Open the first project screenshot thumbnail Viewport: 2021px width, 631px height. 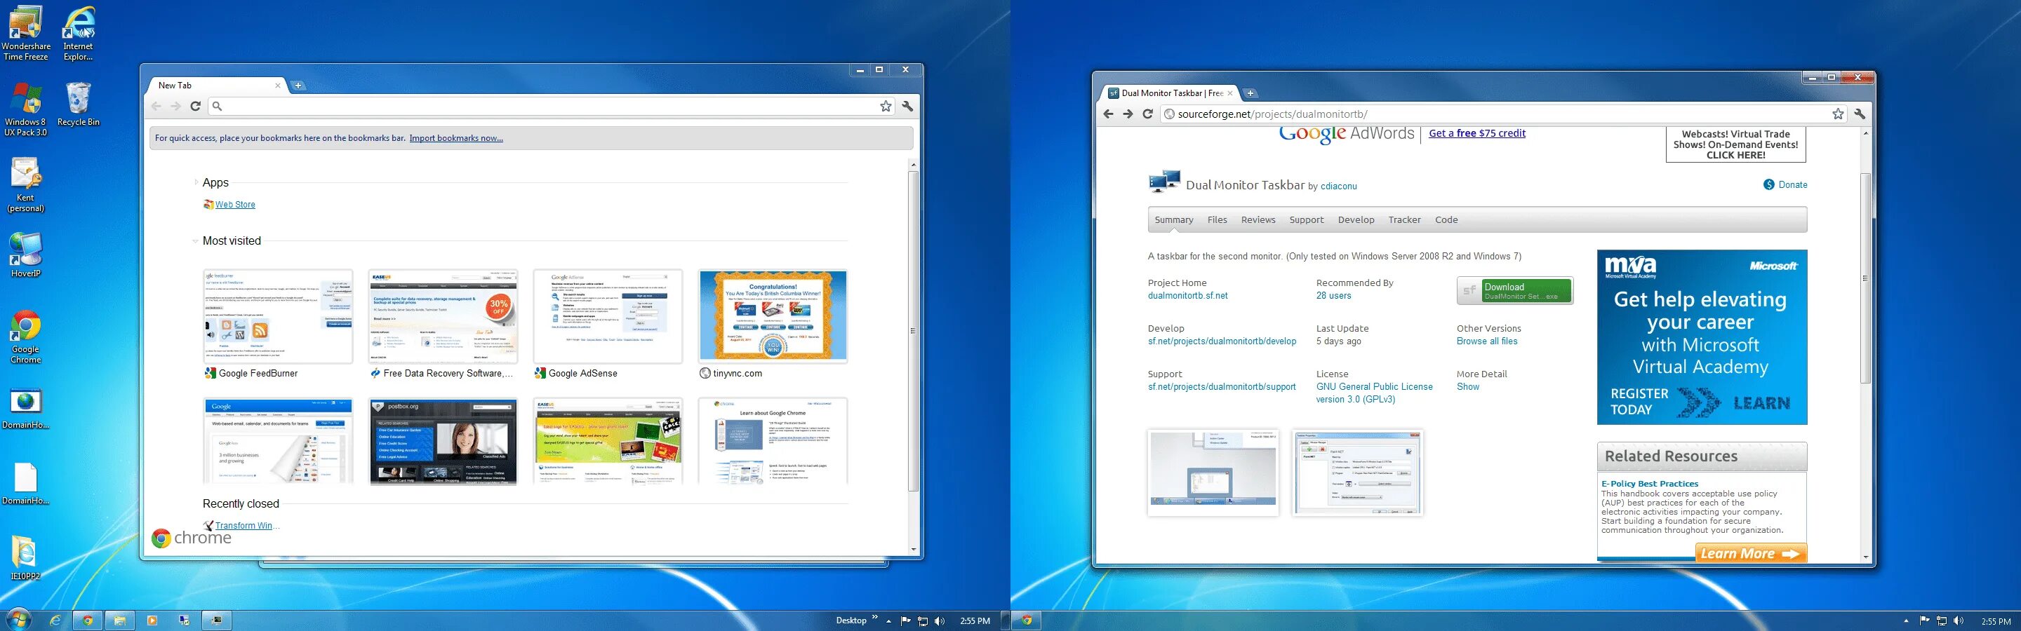click(1213, 472)
